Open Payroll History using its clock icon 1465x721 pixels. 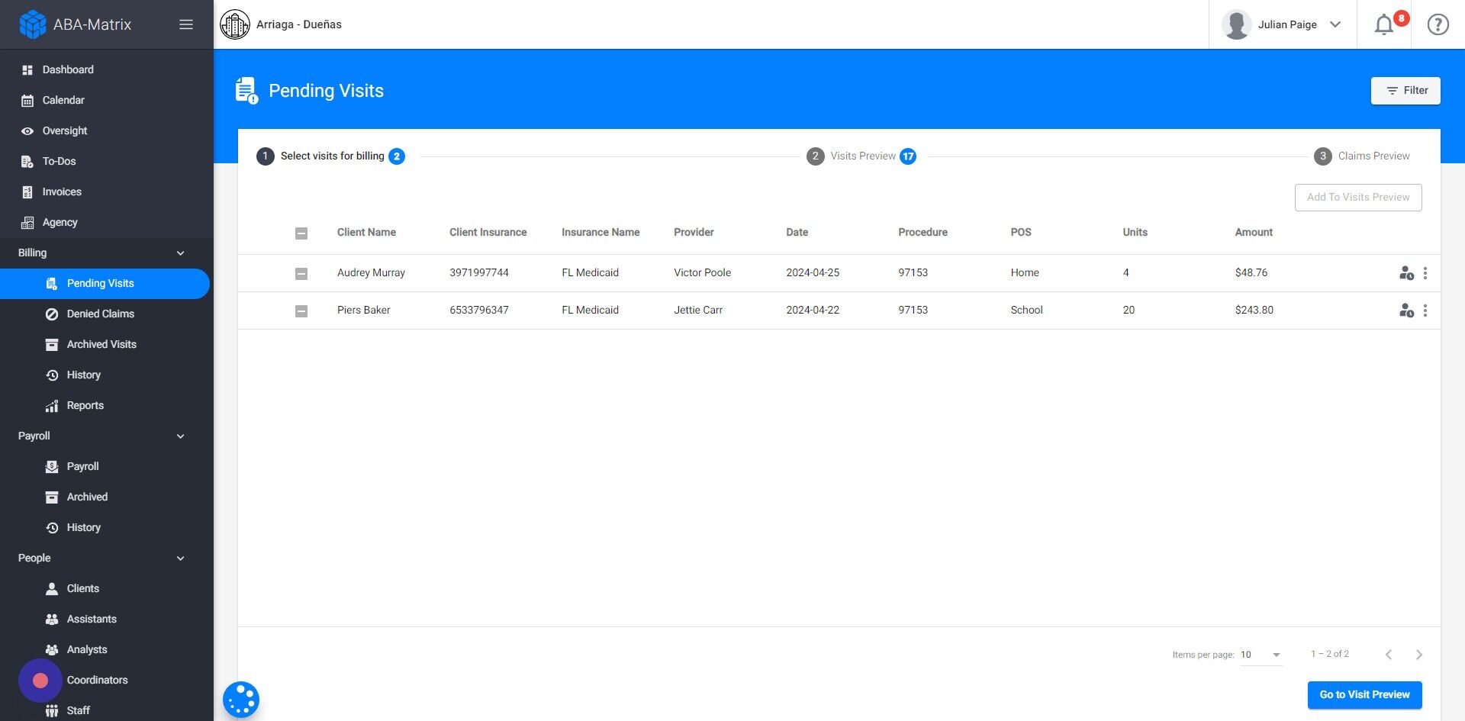point(52,527)
